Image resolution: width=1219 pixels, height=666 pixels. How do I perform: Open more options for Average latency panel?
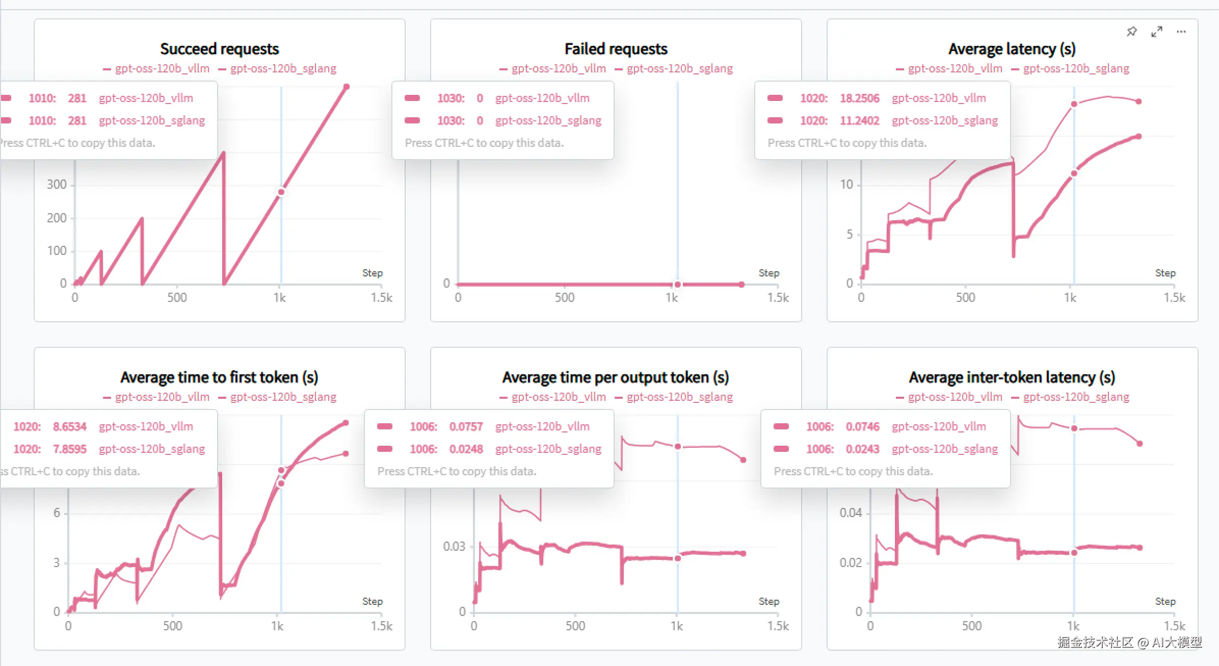1181,32
